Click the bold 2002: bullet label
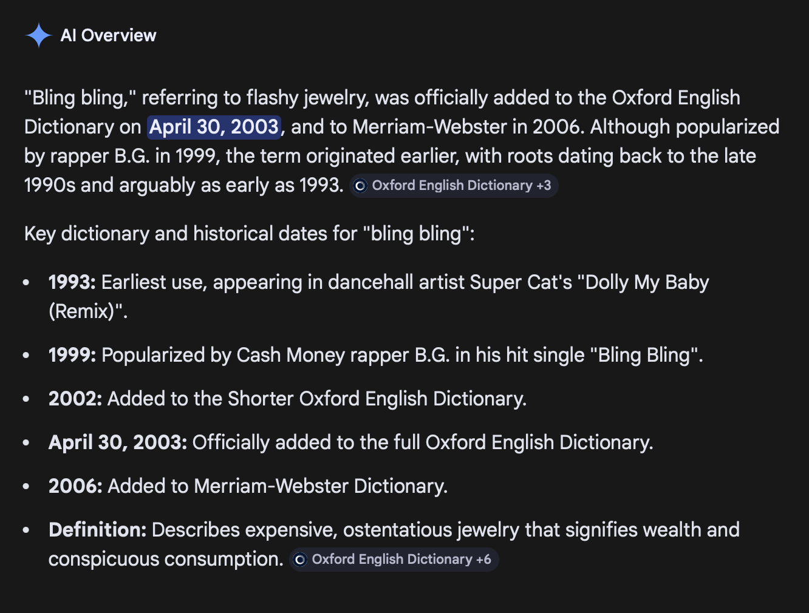This screenshot has width=809, height=613. pyautogui.click(x=75, y=399)
